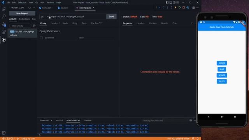The image size is (249, 140).
Task: Open the Run menu
Action: 42,3
